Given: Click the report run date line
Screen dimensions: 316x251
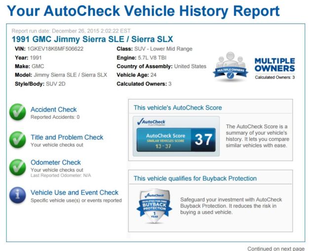Looking at the screenshot, I should pyautogui.click(x=71, y=31).
